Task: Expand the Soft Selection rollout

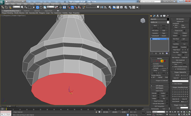Action: [x=159, y=86]
